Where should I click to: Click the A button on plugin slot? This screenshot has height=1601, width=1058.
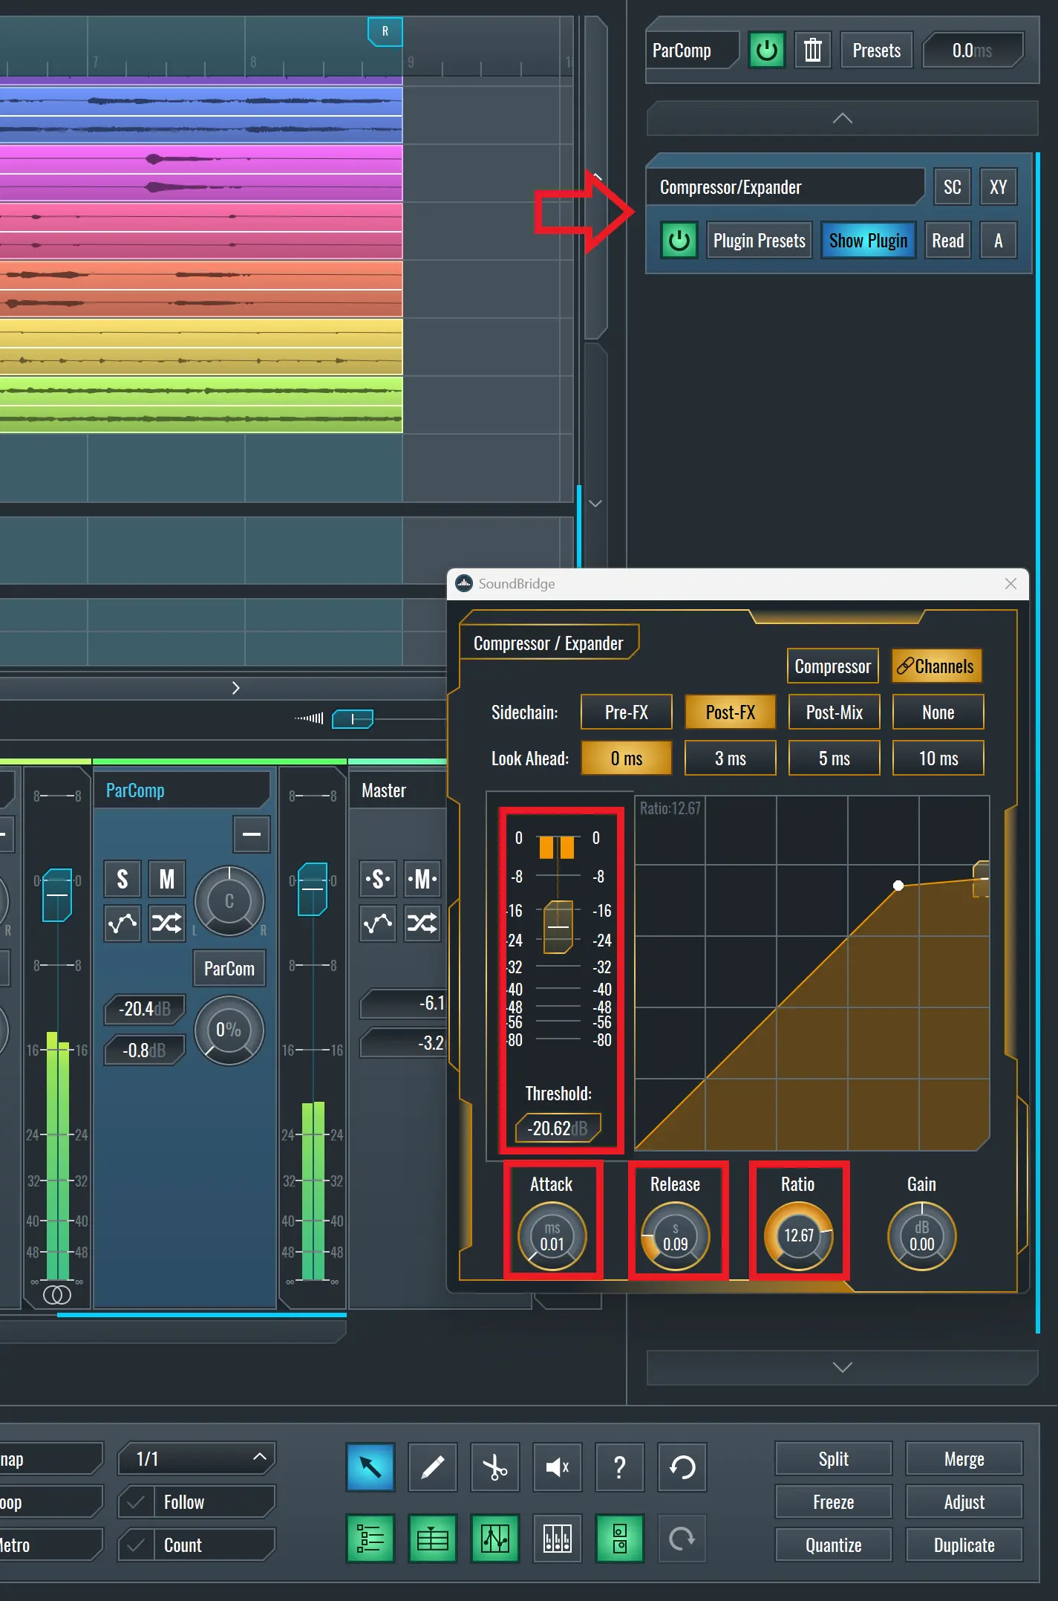pyautogui.click(x=998, y=240)
